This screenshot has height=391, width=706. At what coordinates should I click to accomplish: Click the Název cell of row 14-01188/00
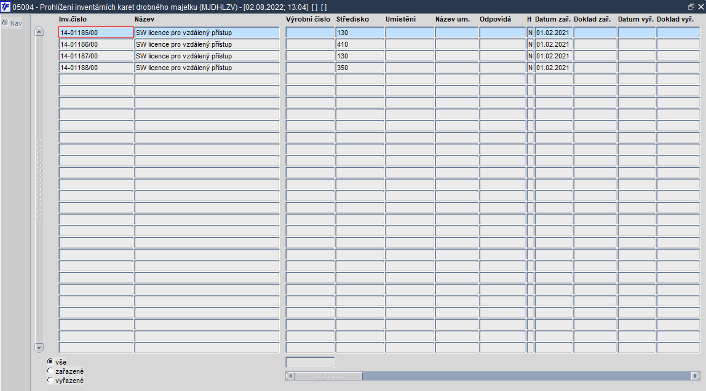207,68
